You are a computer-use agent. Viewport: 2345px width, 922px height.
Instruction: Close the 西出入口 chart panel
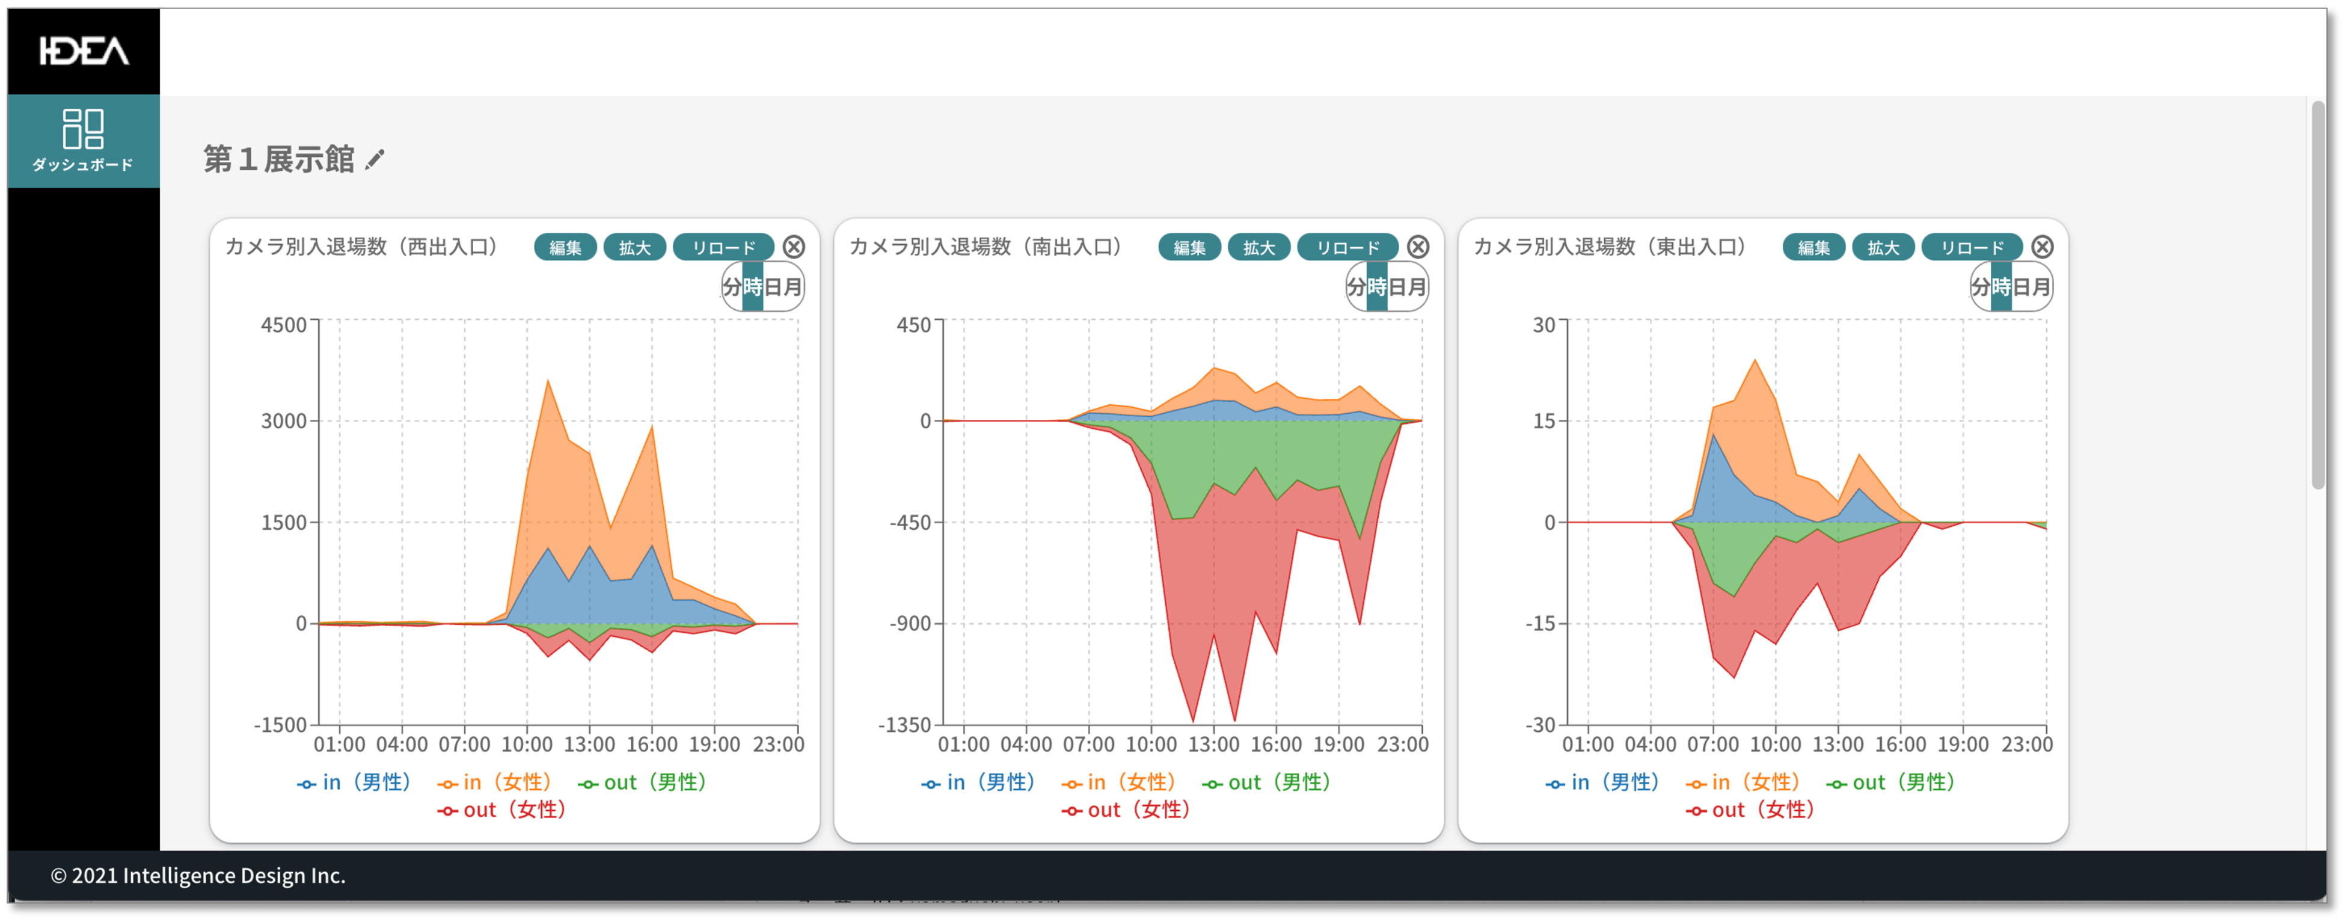pos(794,247)
